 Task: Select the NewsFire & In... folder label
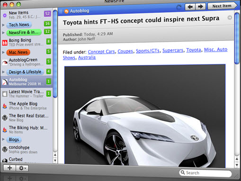click(24, 32)
